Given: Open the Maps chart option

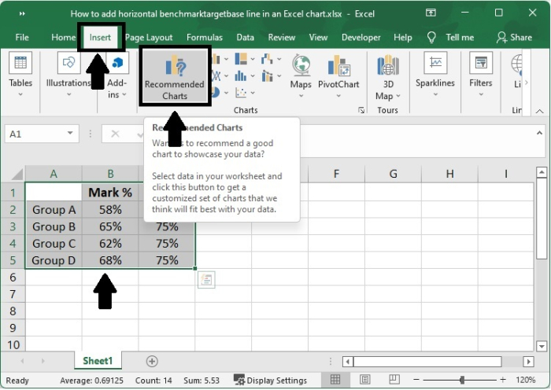Looking at the screenshot, I should tap(301, 72).
